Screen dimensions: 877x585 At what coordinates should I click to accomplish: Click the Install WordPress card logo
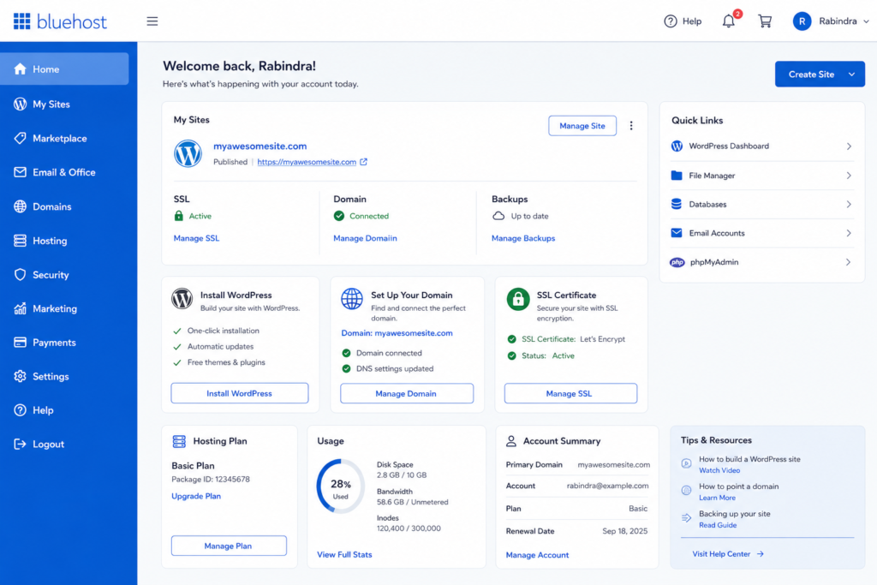(182, 299)
